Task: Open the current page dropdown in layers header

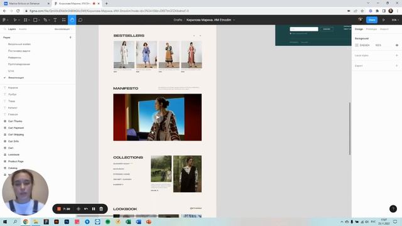Action: point(63,30)
